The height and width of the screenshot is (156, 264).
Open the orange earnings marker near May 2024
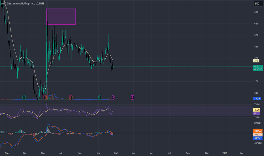(x=45, y=97)
